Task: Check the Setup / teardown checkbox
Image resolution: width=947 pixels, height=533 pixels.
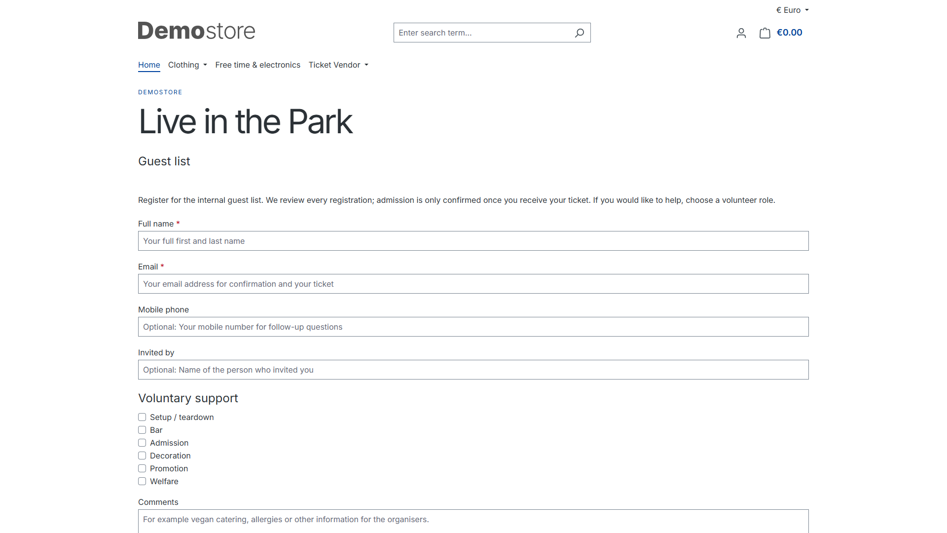Action: pos(142,417)
